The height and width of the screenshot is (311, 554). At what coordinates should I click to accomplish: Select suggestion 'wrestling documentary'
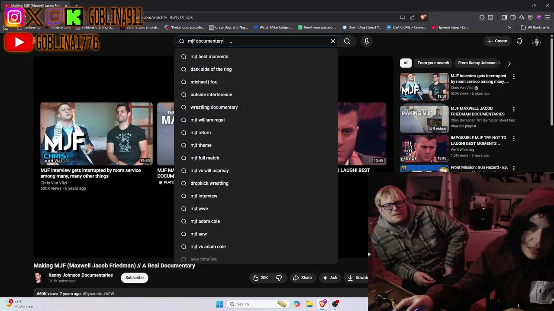point(256,107)
